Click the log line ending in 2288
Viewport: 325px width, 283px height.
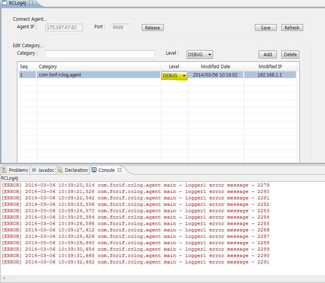pos(135,243)
